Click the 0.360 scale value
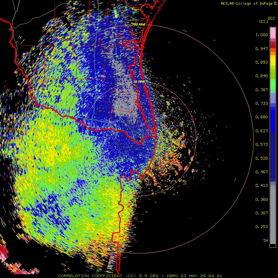The image size is (278, 278). [x=262, y=200]
